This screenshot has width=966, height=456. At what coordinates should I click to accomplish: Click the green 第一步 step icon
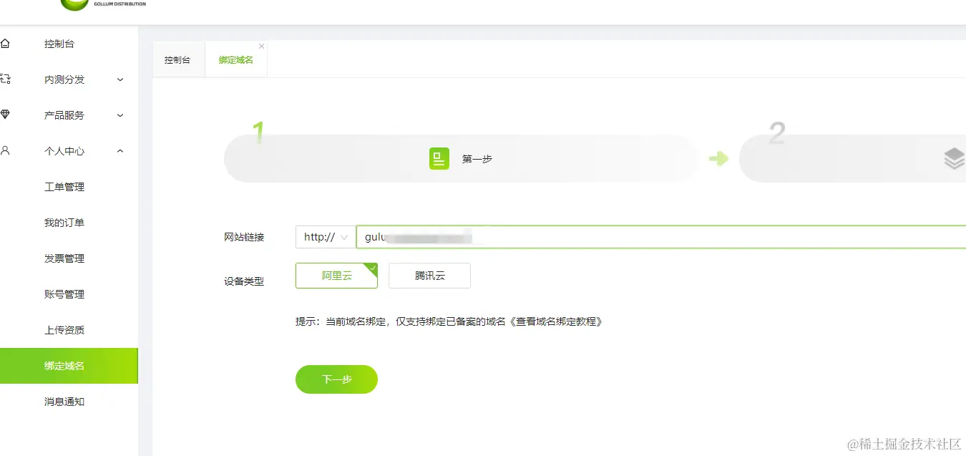[439, 158]
